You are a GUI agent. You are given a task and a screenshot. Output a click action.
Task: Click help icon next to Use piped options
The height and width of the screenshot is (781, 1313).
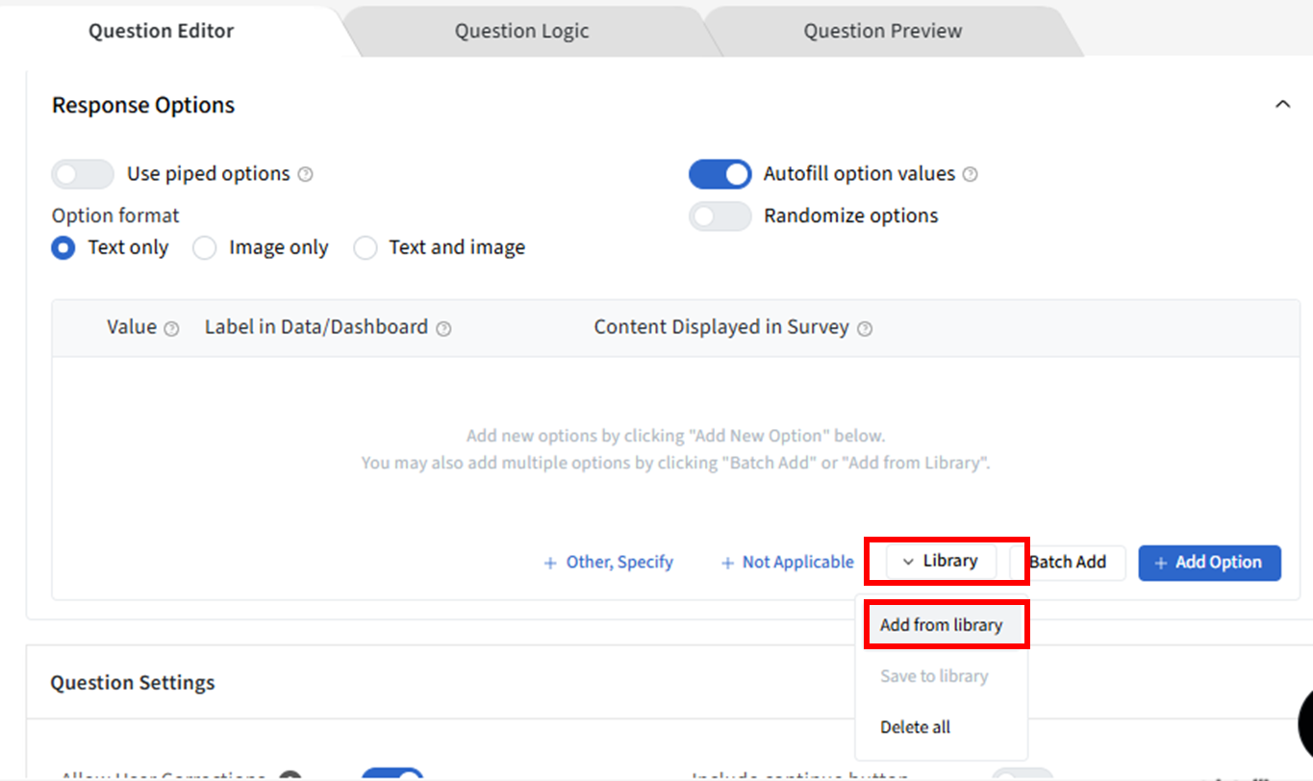click(x=305, y=174)
